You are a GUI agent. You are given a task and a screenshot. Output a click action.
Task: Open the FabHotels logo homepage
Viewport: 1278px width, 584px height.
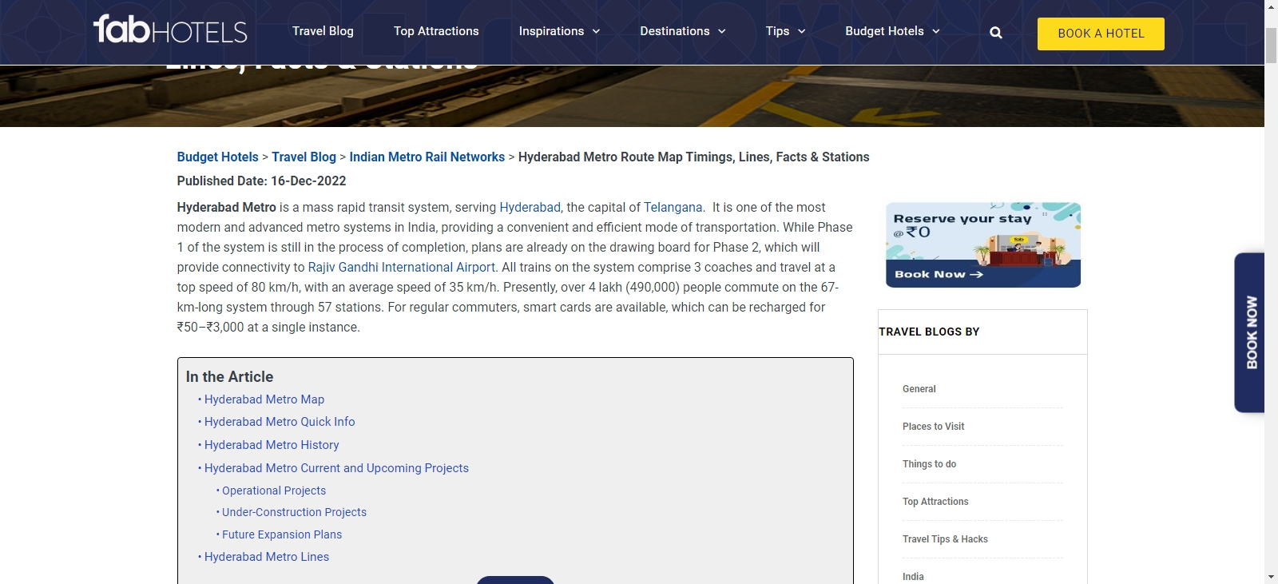(x=170, y=30)
